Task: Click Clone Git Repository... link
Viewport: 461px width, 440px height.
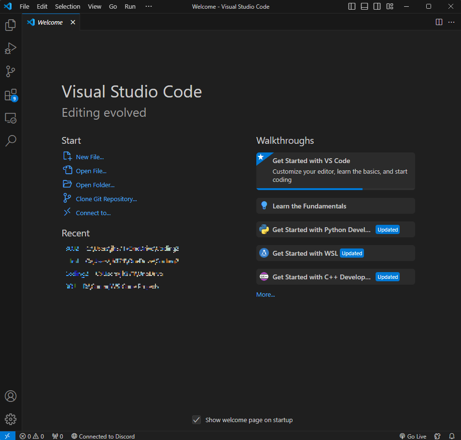Action: pos(106,199)
